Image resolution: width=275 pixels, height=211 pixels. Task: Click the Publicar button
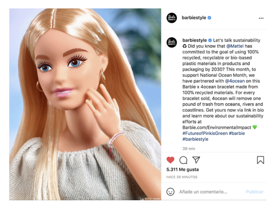(x=255, y=192)
